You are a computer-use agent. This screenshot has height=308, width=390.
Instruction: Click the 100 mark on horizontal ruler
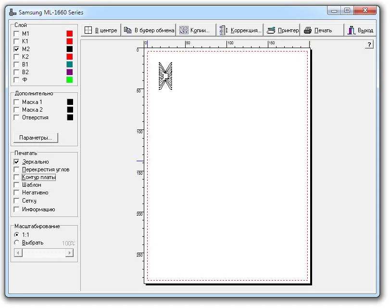pyautogui.click(x=230, y=43)
